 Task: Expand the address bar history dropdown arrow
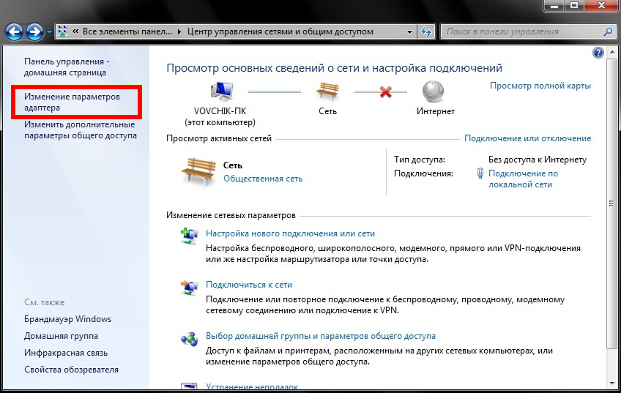[x=409, y=32]
